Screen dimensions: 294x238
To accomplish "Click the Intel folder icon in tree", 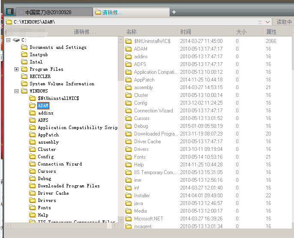I will pos(24,62).
